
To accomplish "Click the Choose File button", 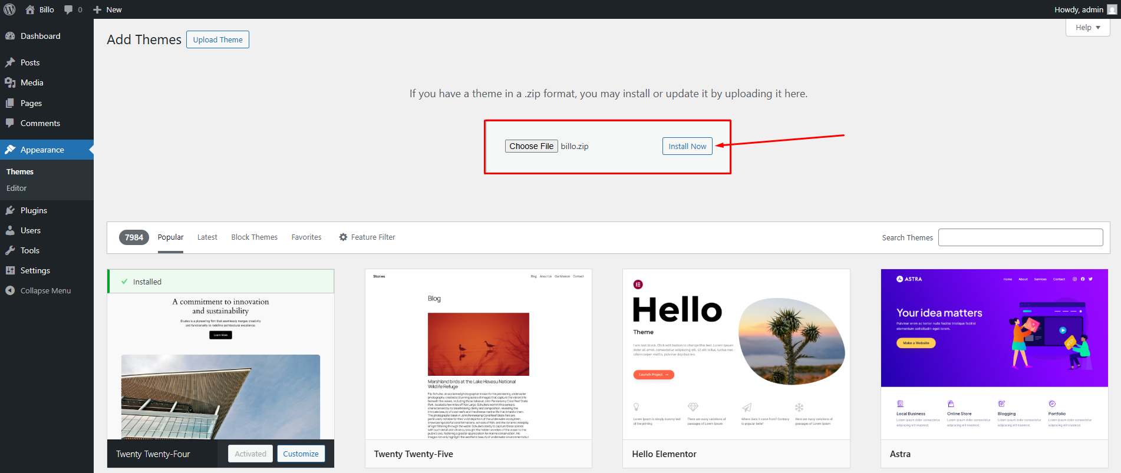I will point(531,146).
